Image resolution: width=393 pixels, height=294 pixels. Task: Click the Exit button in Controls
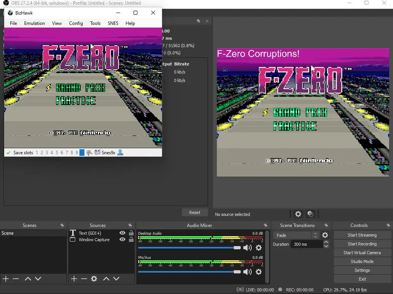(362, 279)
